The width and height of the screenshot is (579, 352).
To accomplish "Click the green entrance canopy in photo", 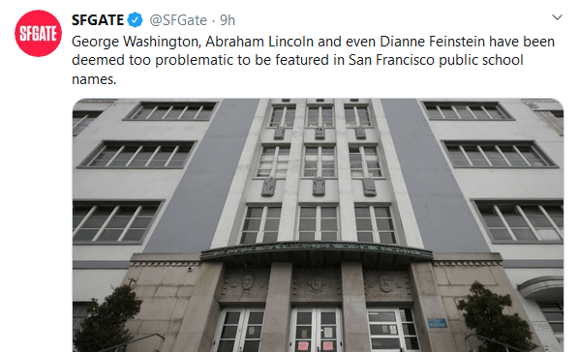I will tap(317, 252).
